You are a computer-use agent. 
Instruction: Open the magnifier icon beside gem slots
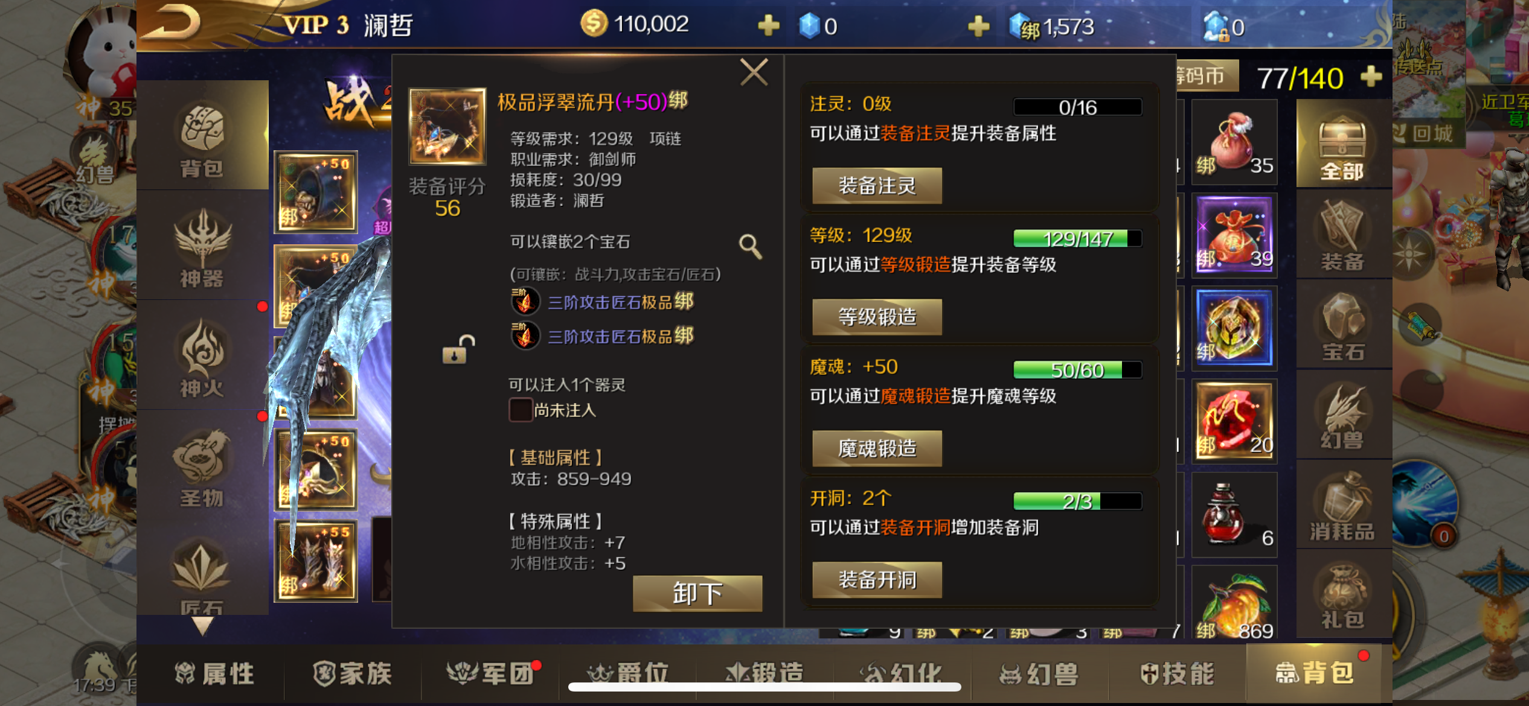pos(751,246)
